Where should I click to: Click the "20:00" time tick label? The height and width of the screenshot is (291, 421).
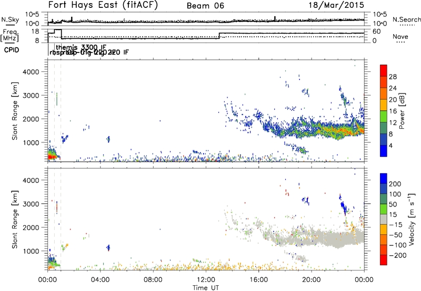(311, 280)
